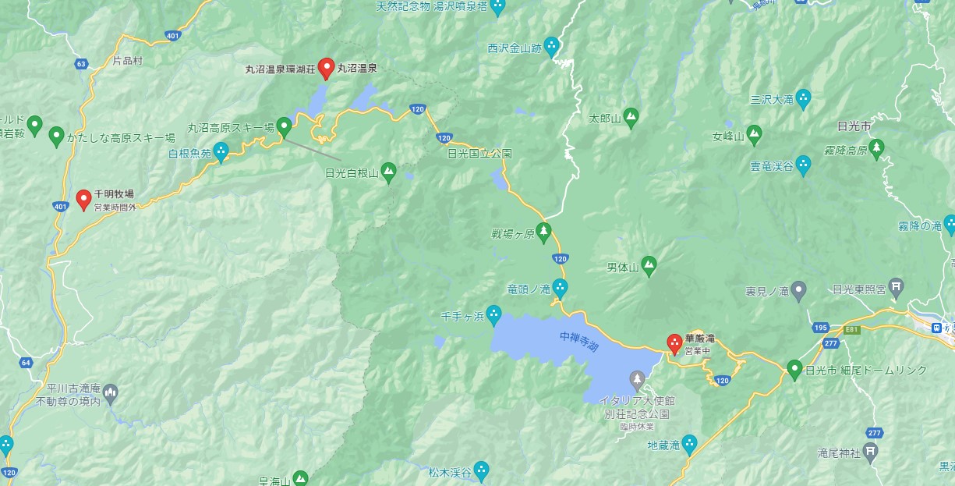The height and width of the screenshot is (486, 955).
Task: Open the 竜頭ノ滝 attraction marker
Action: pos(560,288)
